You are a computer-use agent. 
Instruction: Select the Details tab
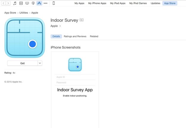[x=56, y=36]
